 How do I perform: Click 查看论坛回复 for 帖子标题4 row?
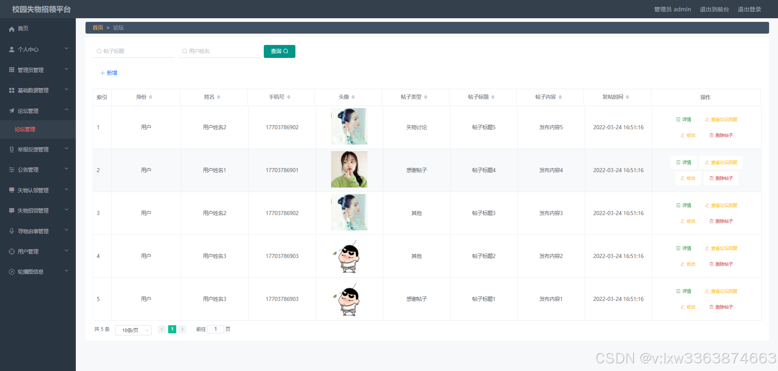(x=721, y=162)
